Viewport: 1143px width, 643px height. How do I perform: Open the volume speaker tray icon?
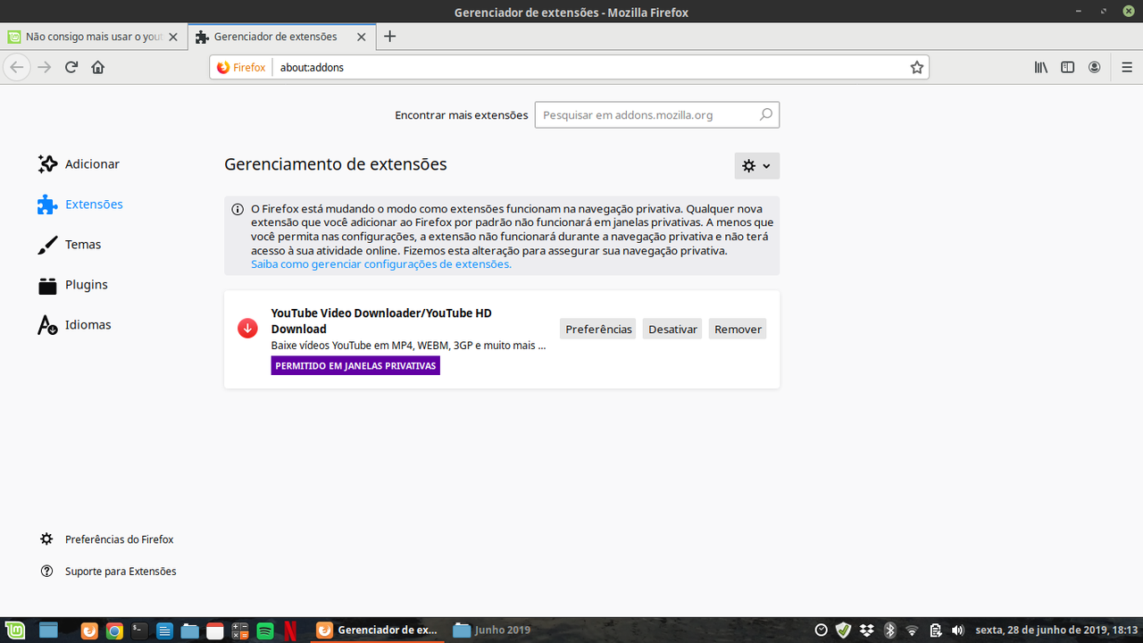(x=957, y=630)
